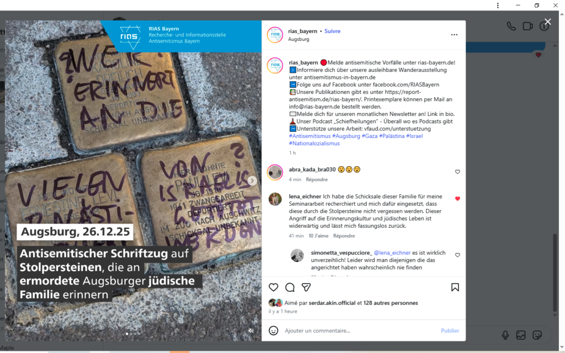Image resolution: width=565 pixels, height=353 pixels.
Task: Publish comment with Publier button
Action: (450, 330)
